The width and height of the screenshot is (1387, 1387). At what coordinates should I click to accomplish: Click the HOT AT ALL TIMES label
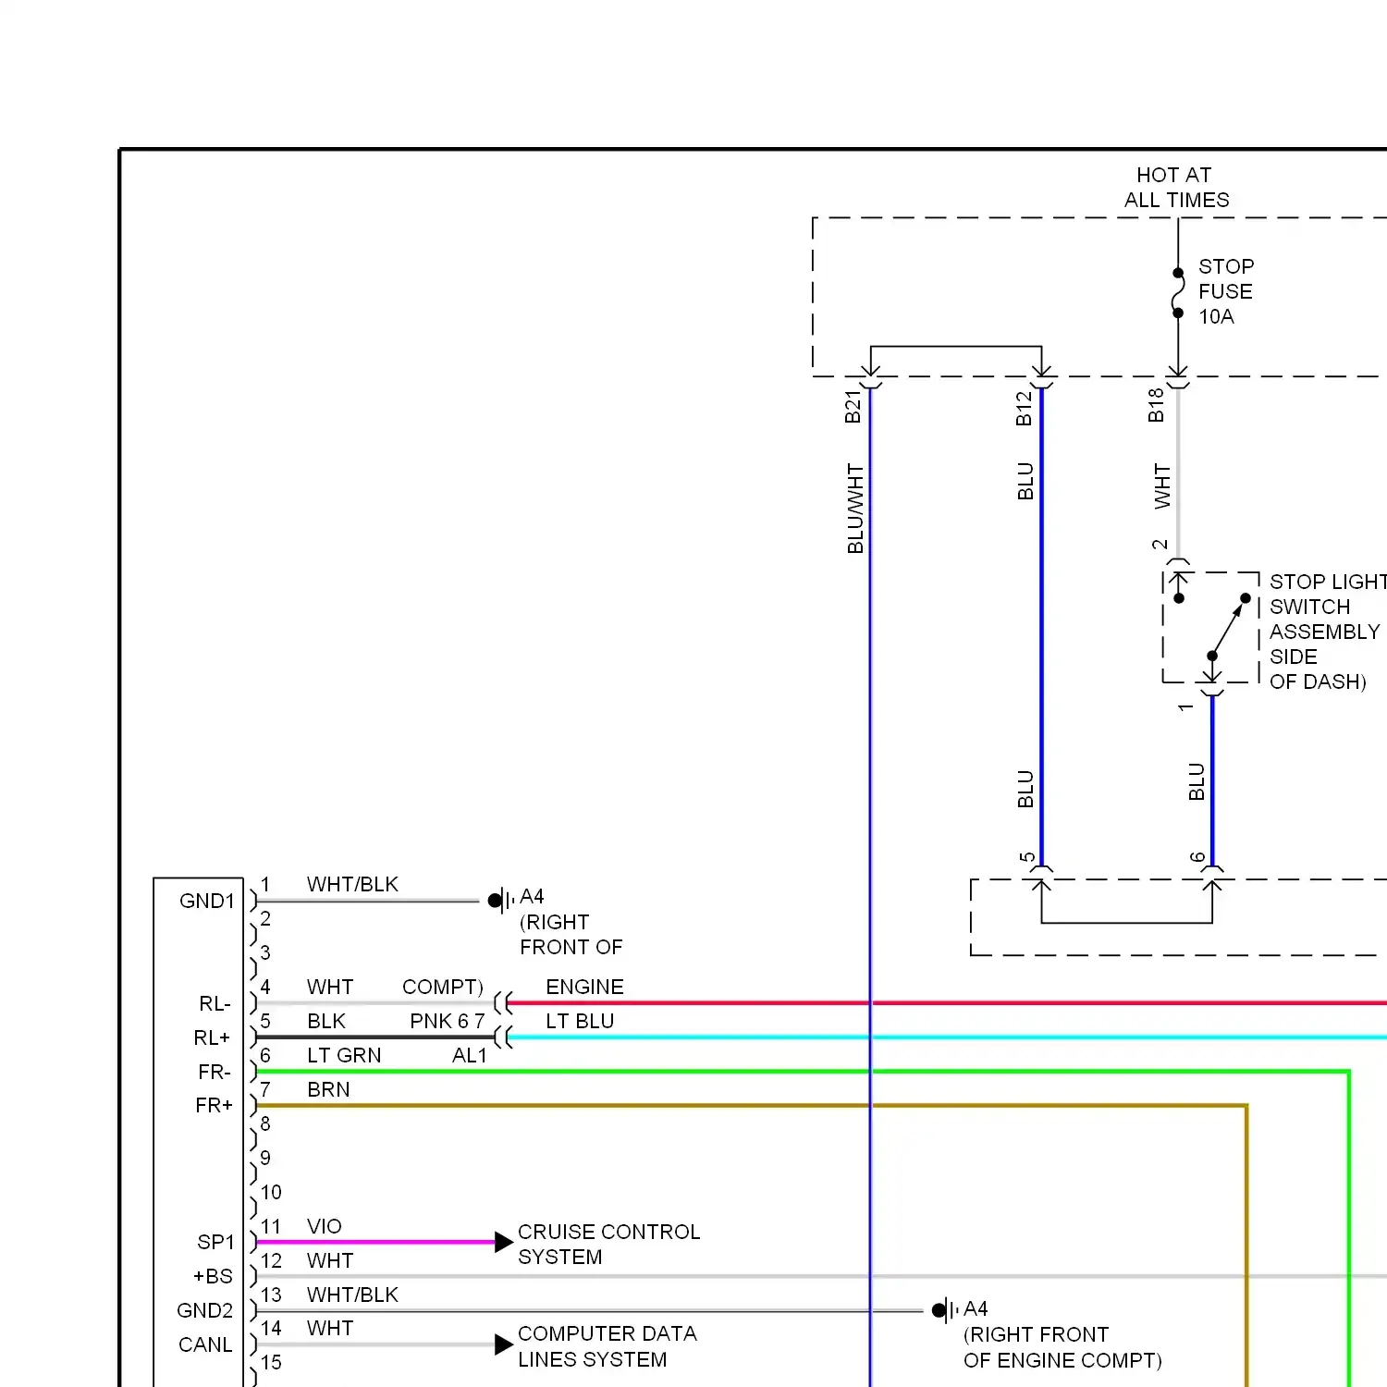coord(1176,188)
